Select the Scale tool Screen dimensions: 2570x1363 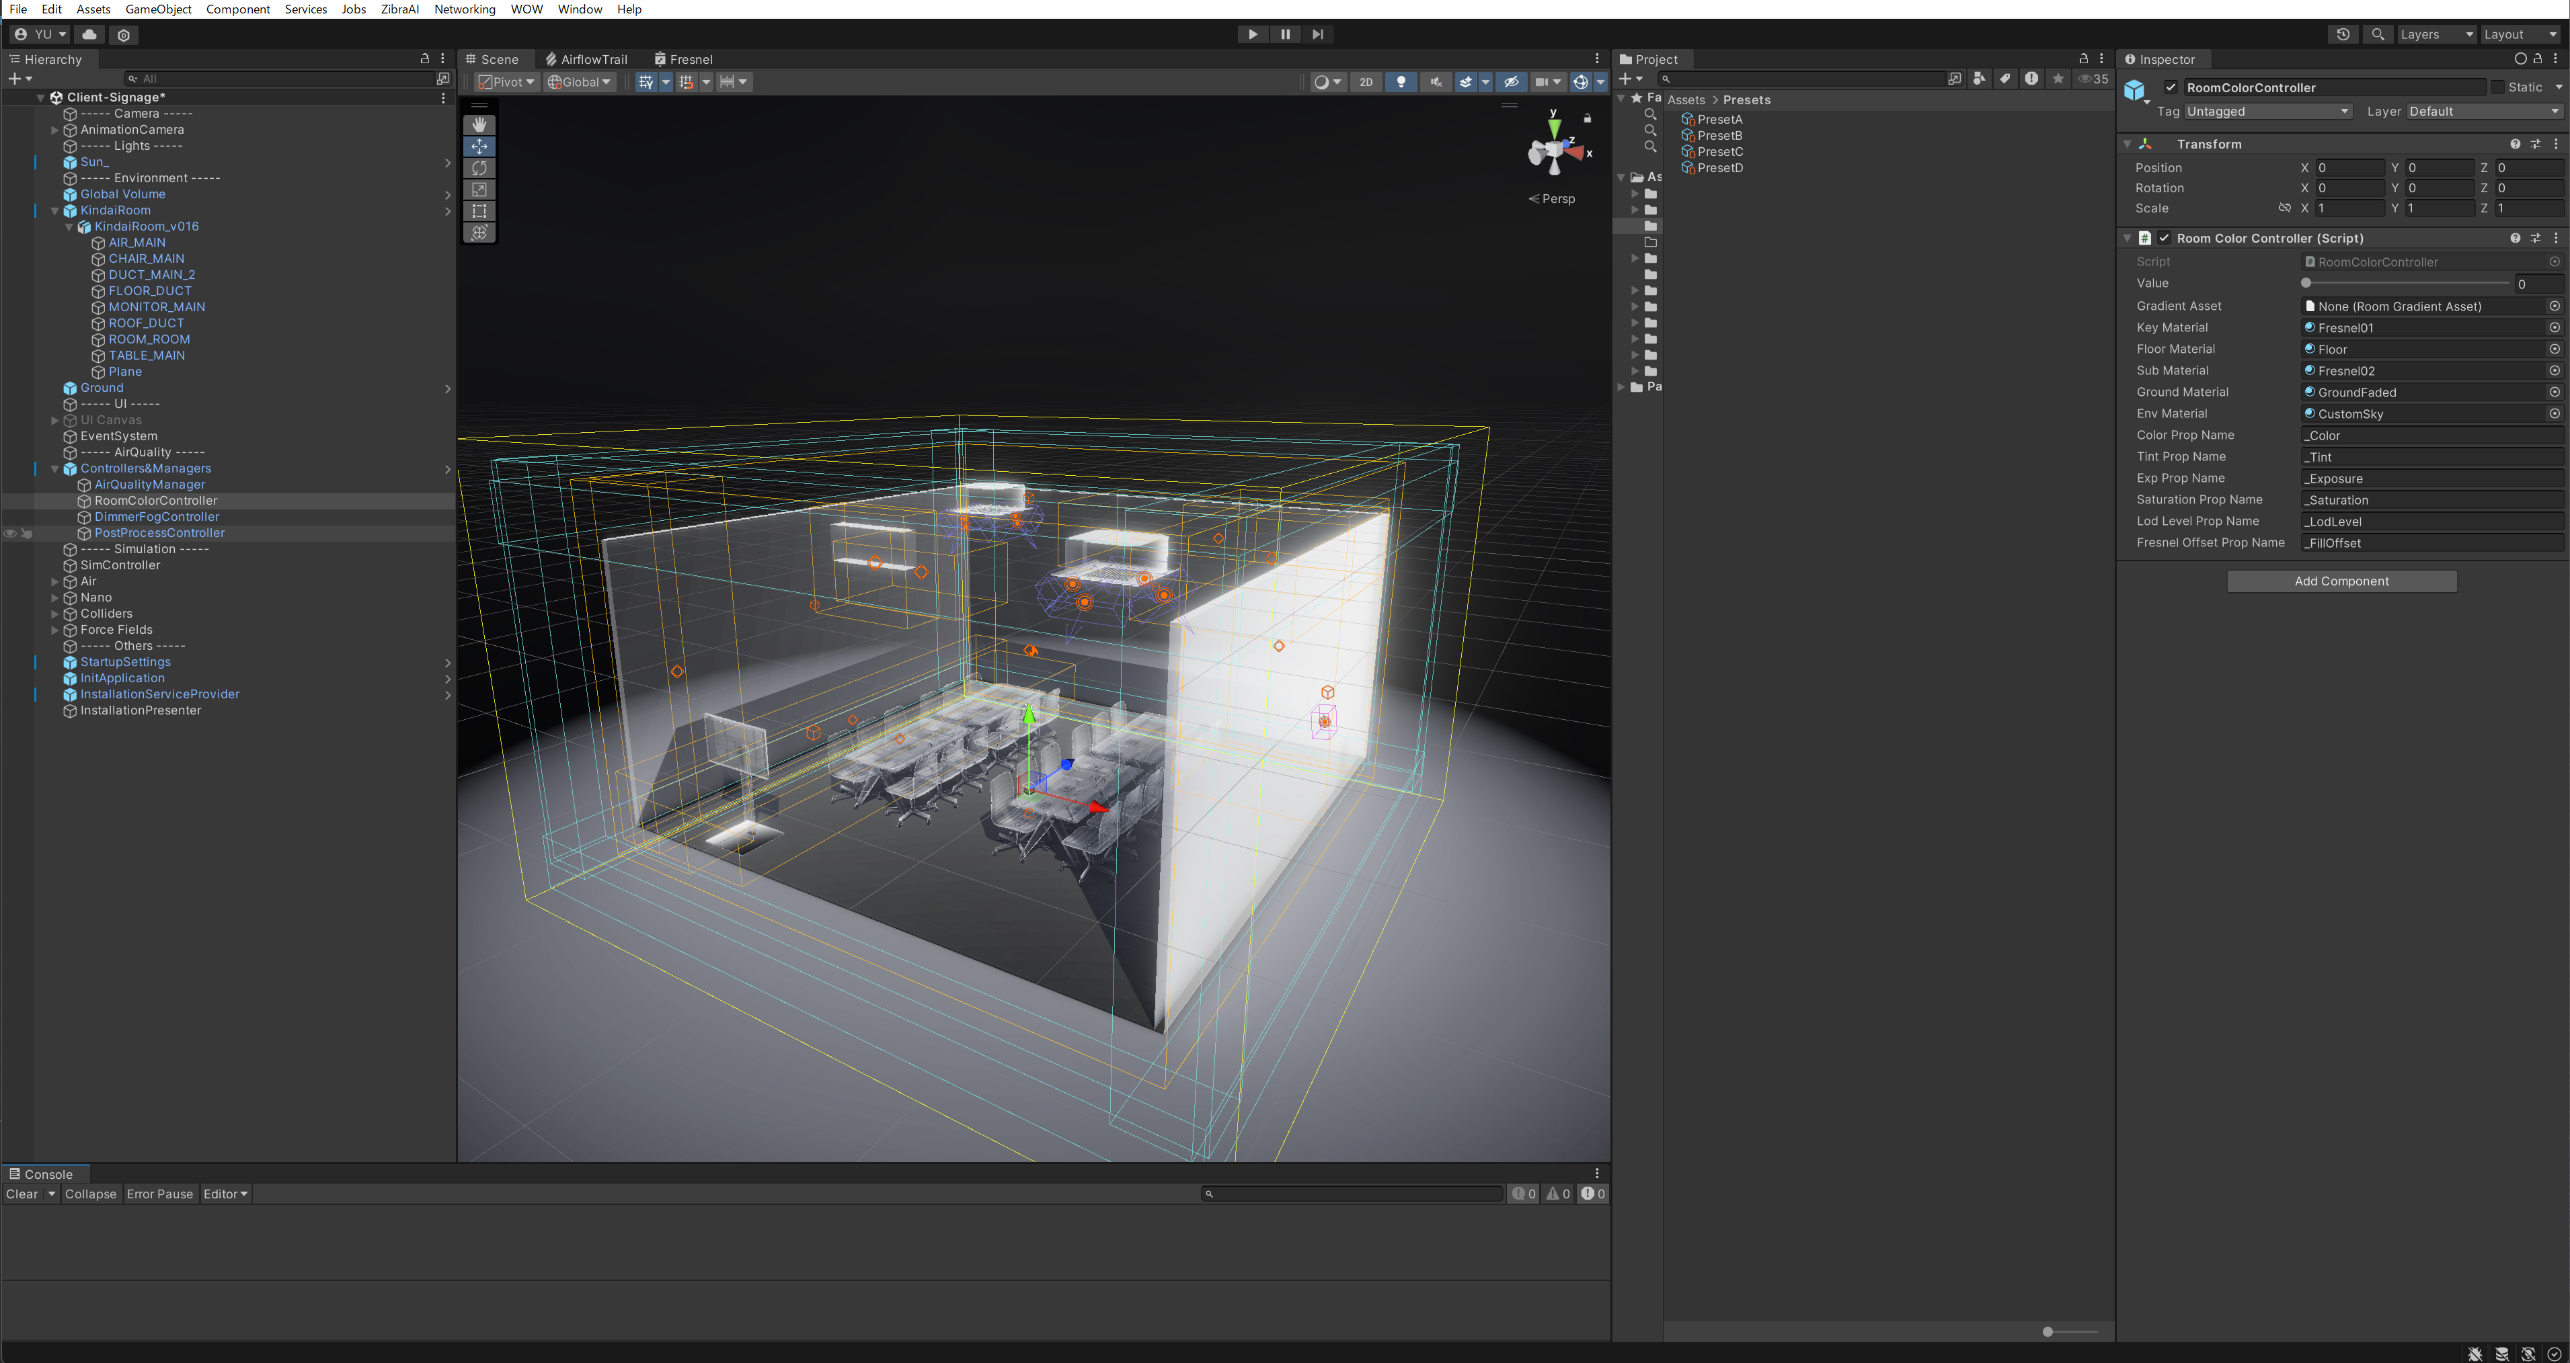tap(479, 190)
